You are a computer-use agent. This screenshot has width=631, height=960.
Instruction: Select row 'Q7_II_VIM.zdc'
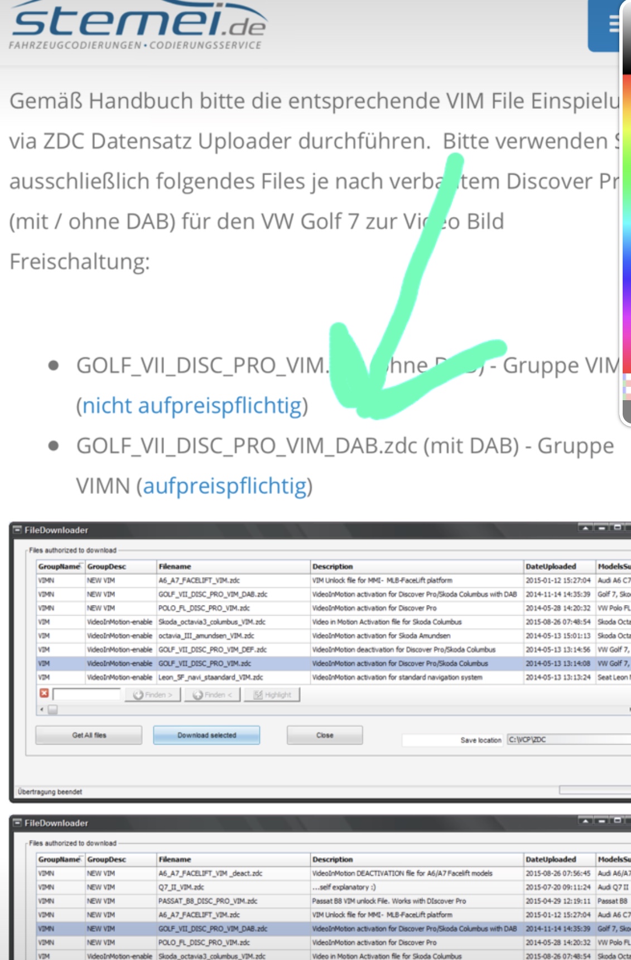point(334,887)
